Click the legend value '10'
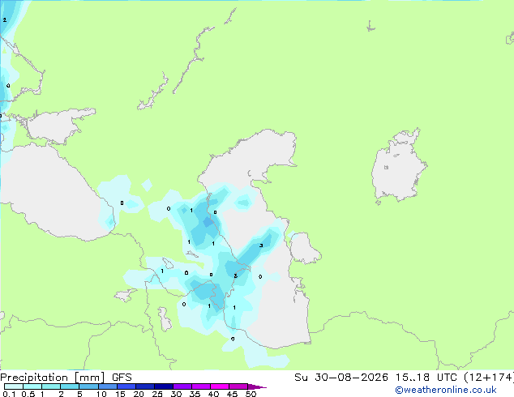This screenshot has width=514, height=397. pyautogui.click(x=101, y=394)
